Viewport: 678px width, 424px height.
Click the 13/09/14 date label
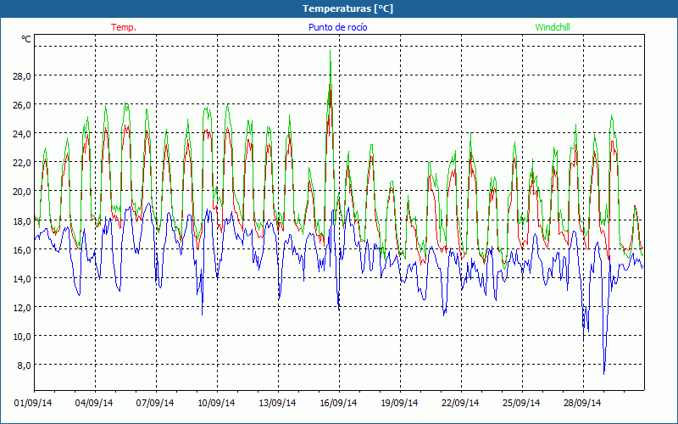(x=277, y=403)
